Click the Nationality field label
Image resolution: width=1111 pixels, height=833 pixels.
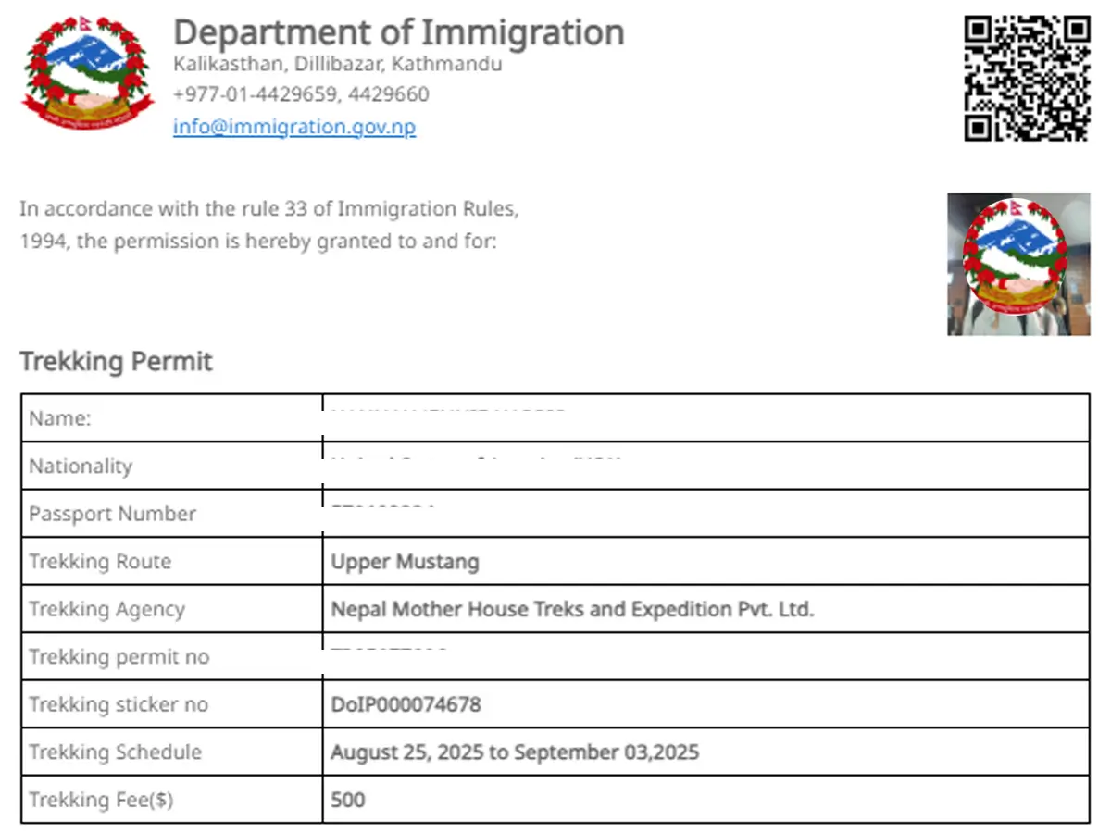pos(81,466)
